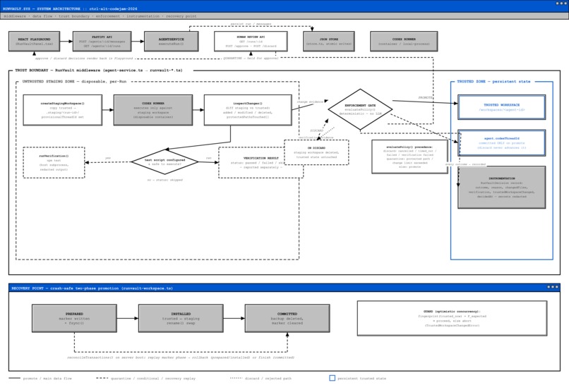Click the blue 'persistent trusted state' legend square
569x385 pixels.
[332, 378]
